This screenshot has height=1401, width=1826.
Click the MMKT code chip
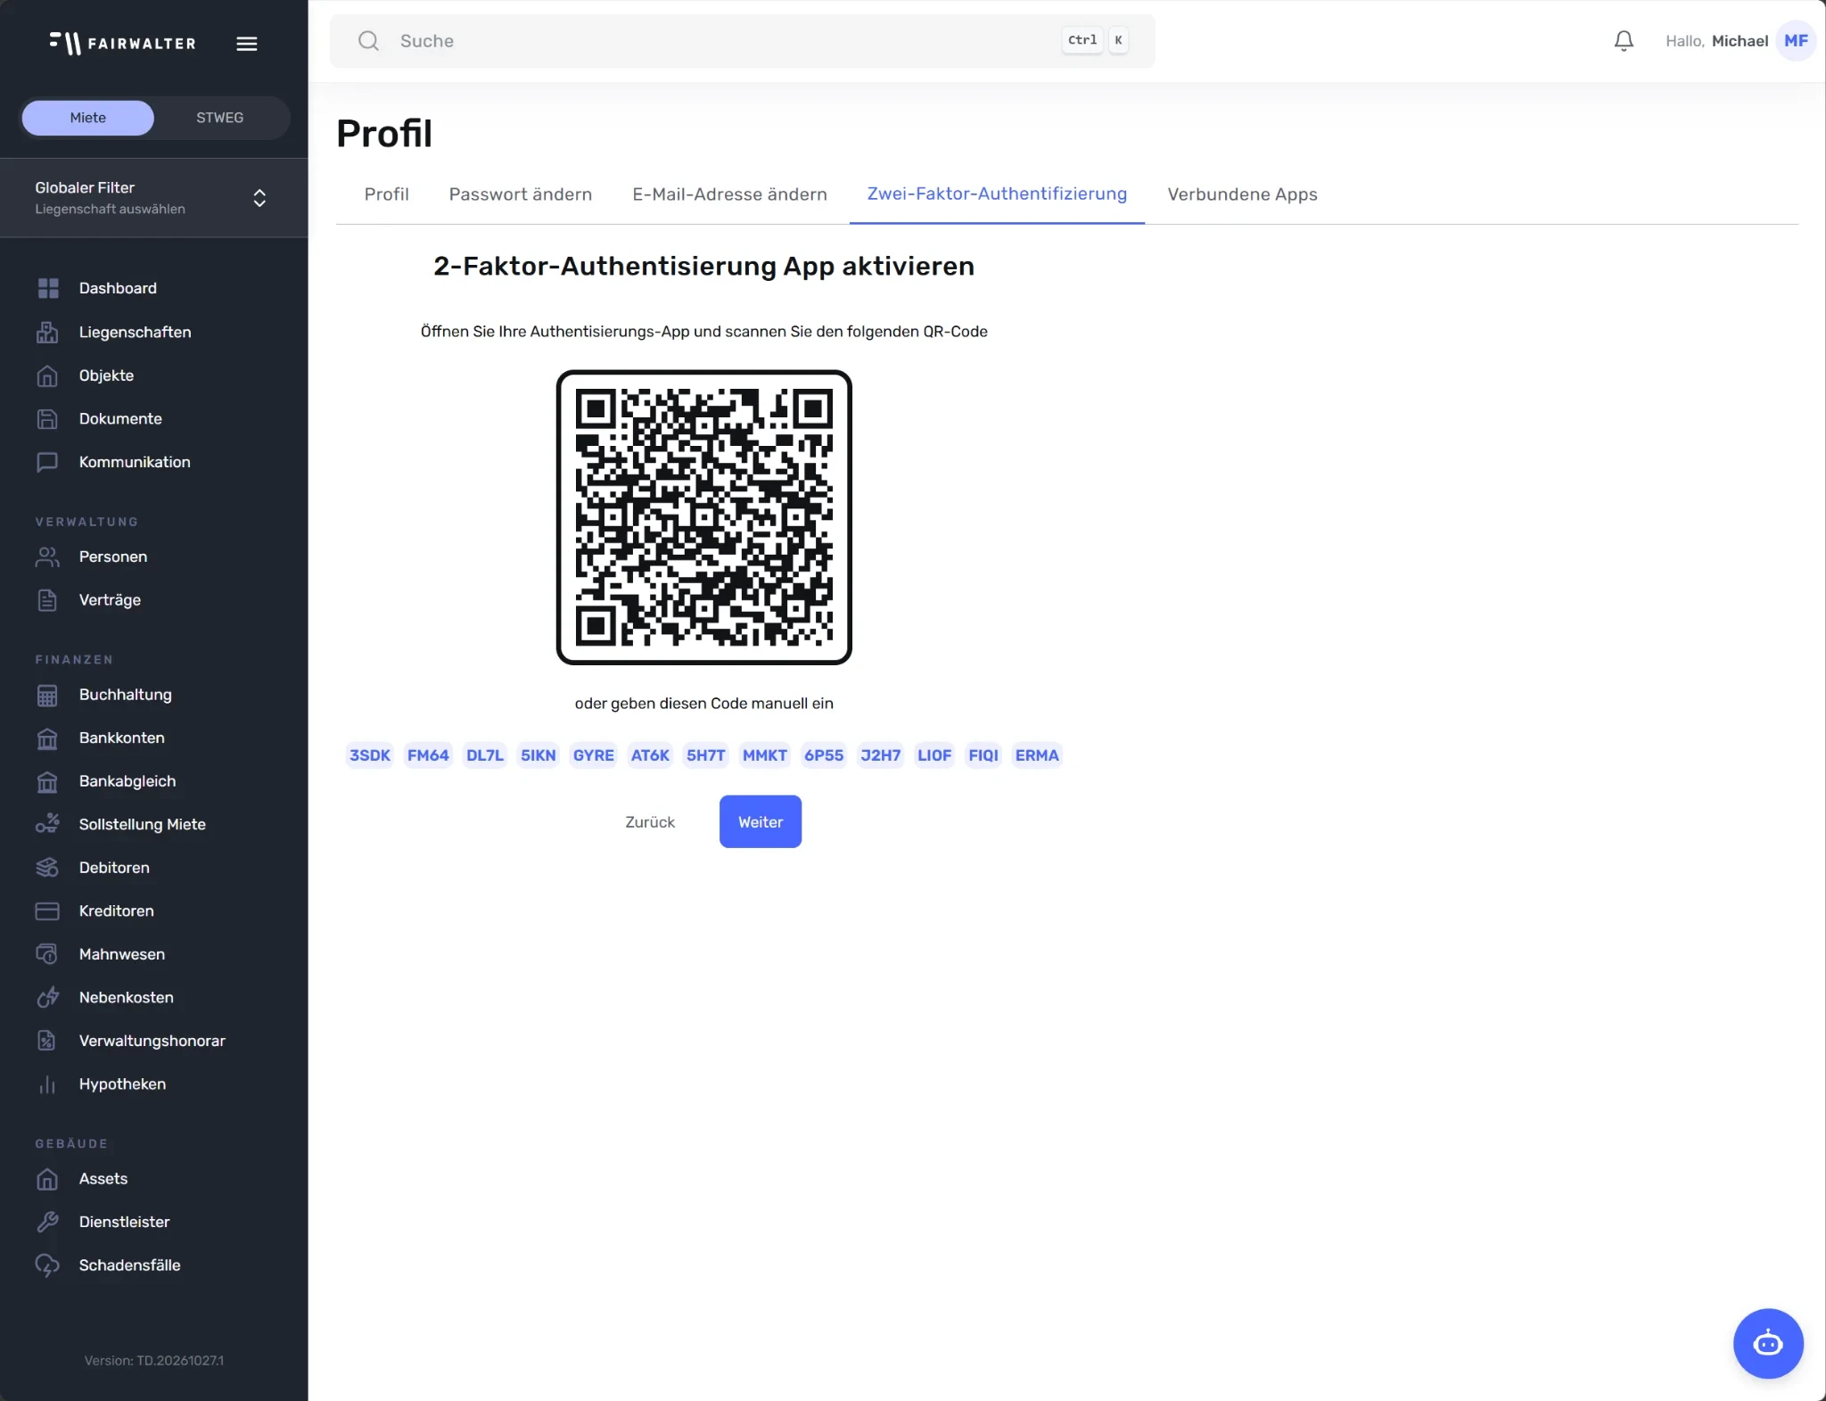765,755
